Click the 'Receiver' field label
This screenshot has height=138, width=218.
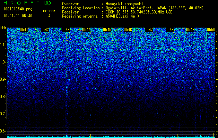[x=70, y=12]
